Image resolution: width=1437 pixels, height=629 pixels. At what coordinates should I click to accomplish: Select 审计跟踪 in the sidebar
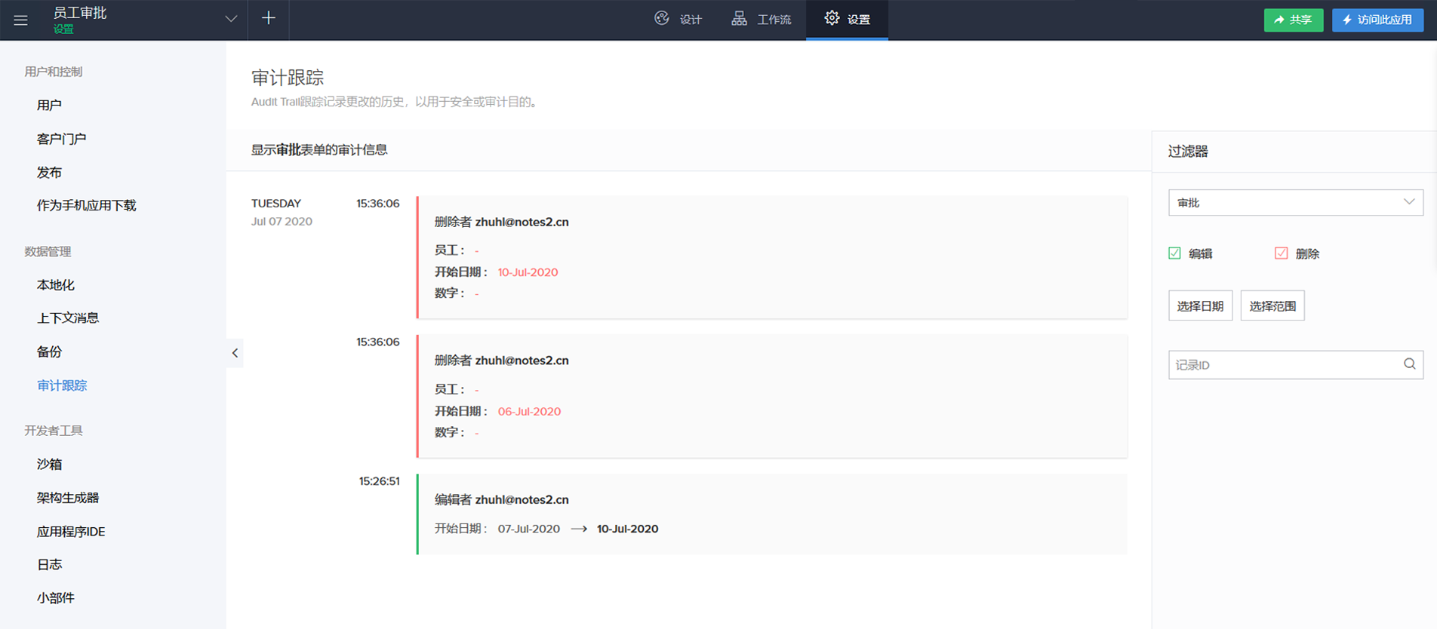point(62,385)
